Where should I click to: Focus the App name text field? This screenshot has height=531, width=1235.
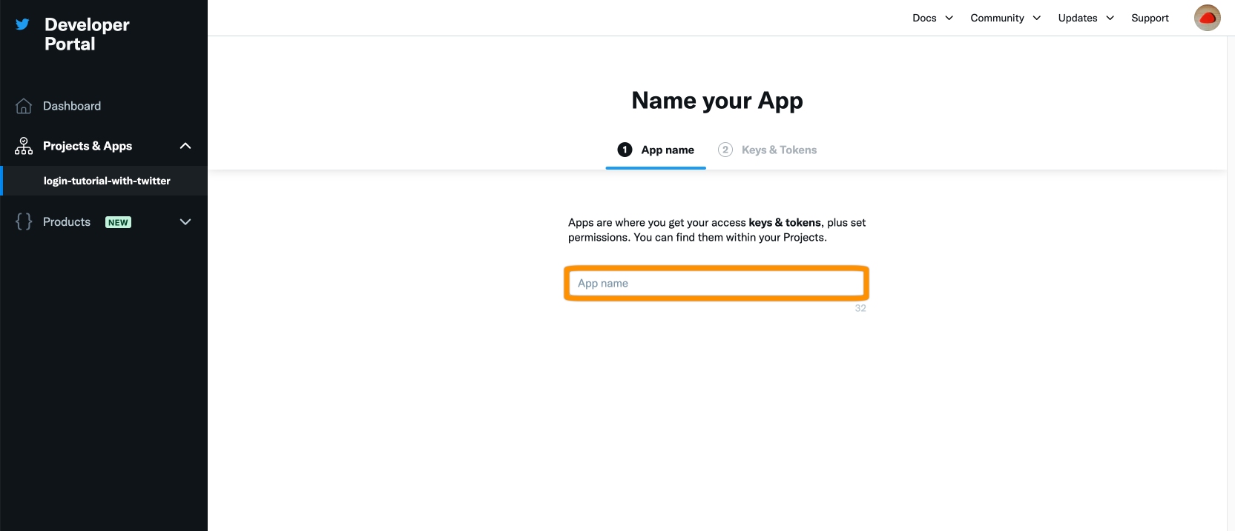[x=716, y=283]
